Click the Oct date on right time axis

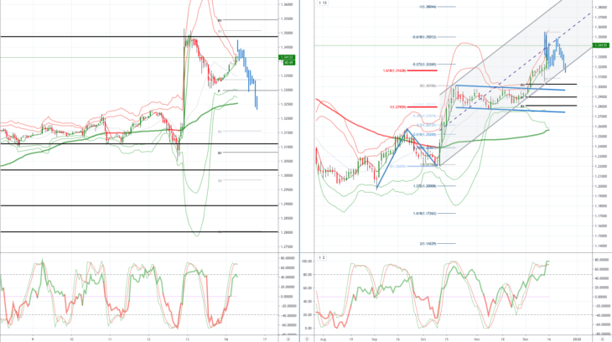tap(423, 339)
